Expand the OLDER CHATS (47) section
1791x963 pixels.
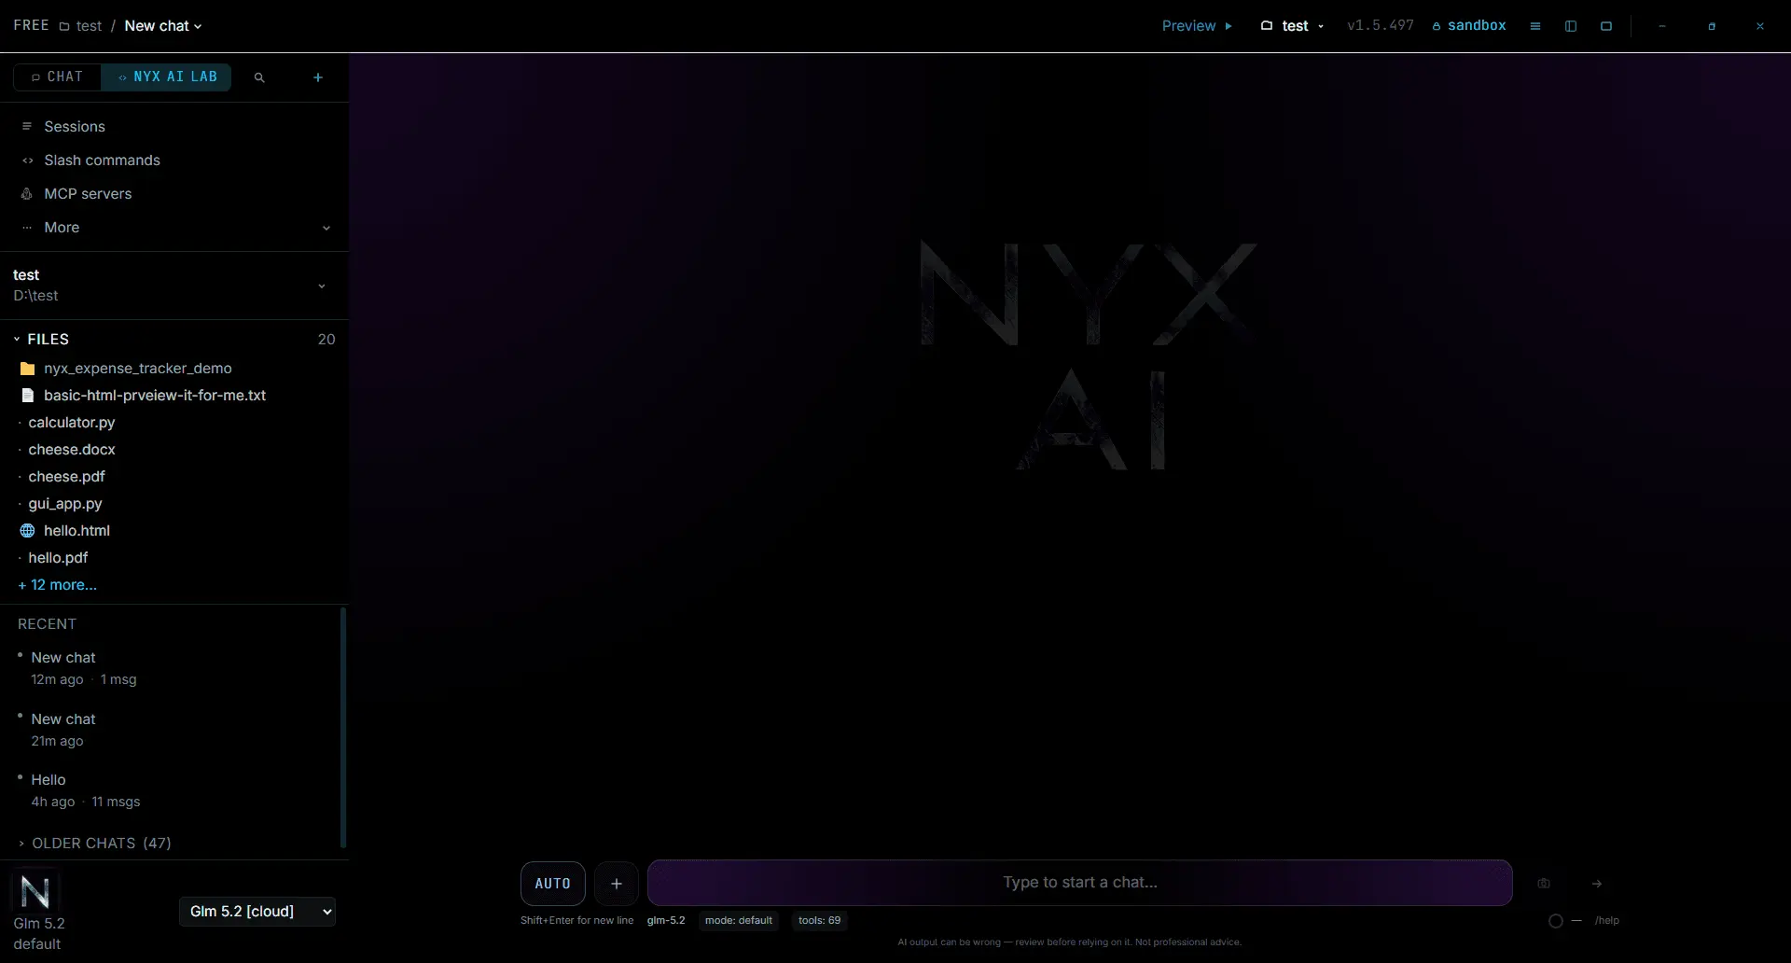pyautogui.click(x=94, y=844)
